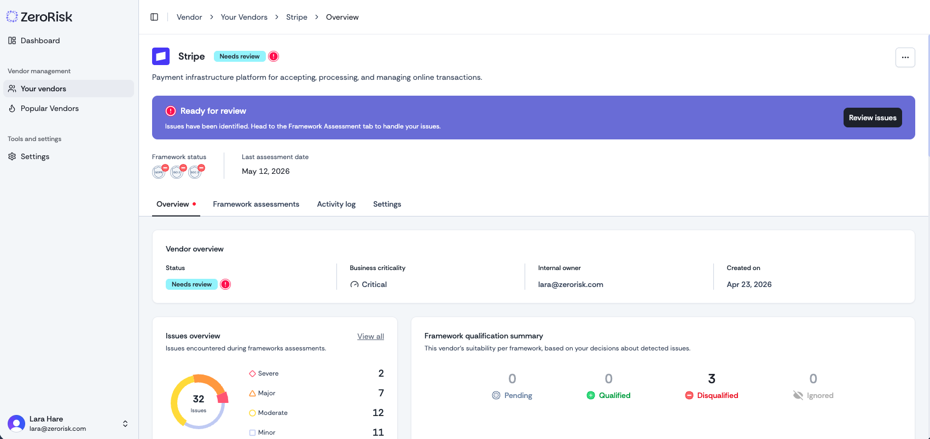930x439 pixels.
Task: Navigate to Stripe breadcrumb
Action: click(x=297, y=17)
